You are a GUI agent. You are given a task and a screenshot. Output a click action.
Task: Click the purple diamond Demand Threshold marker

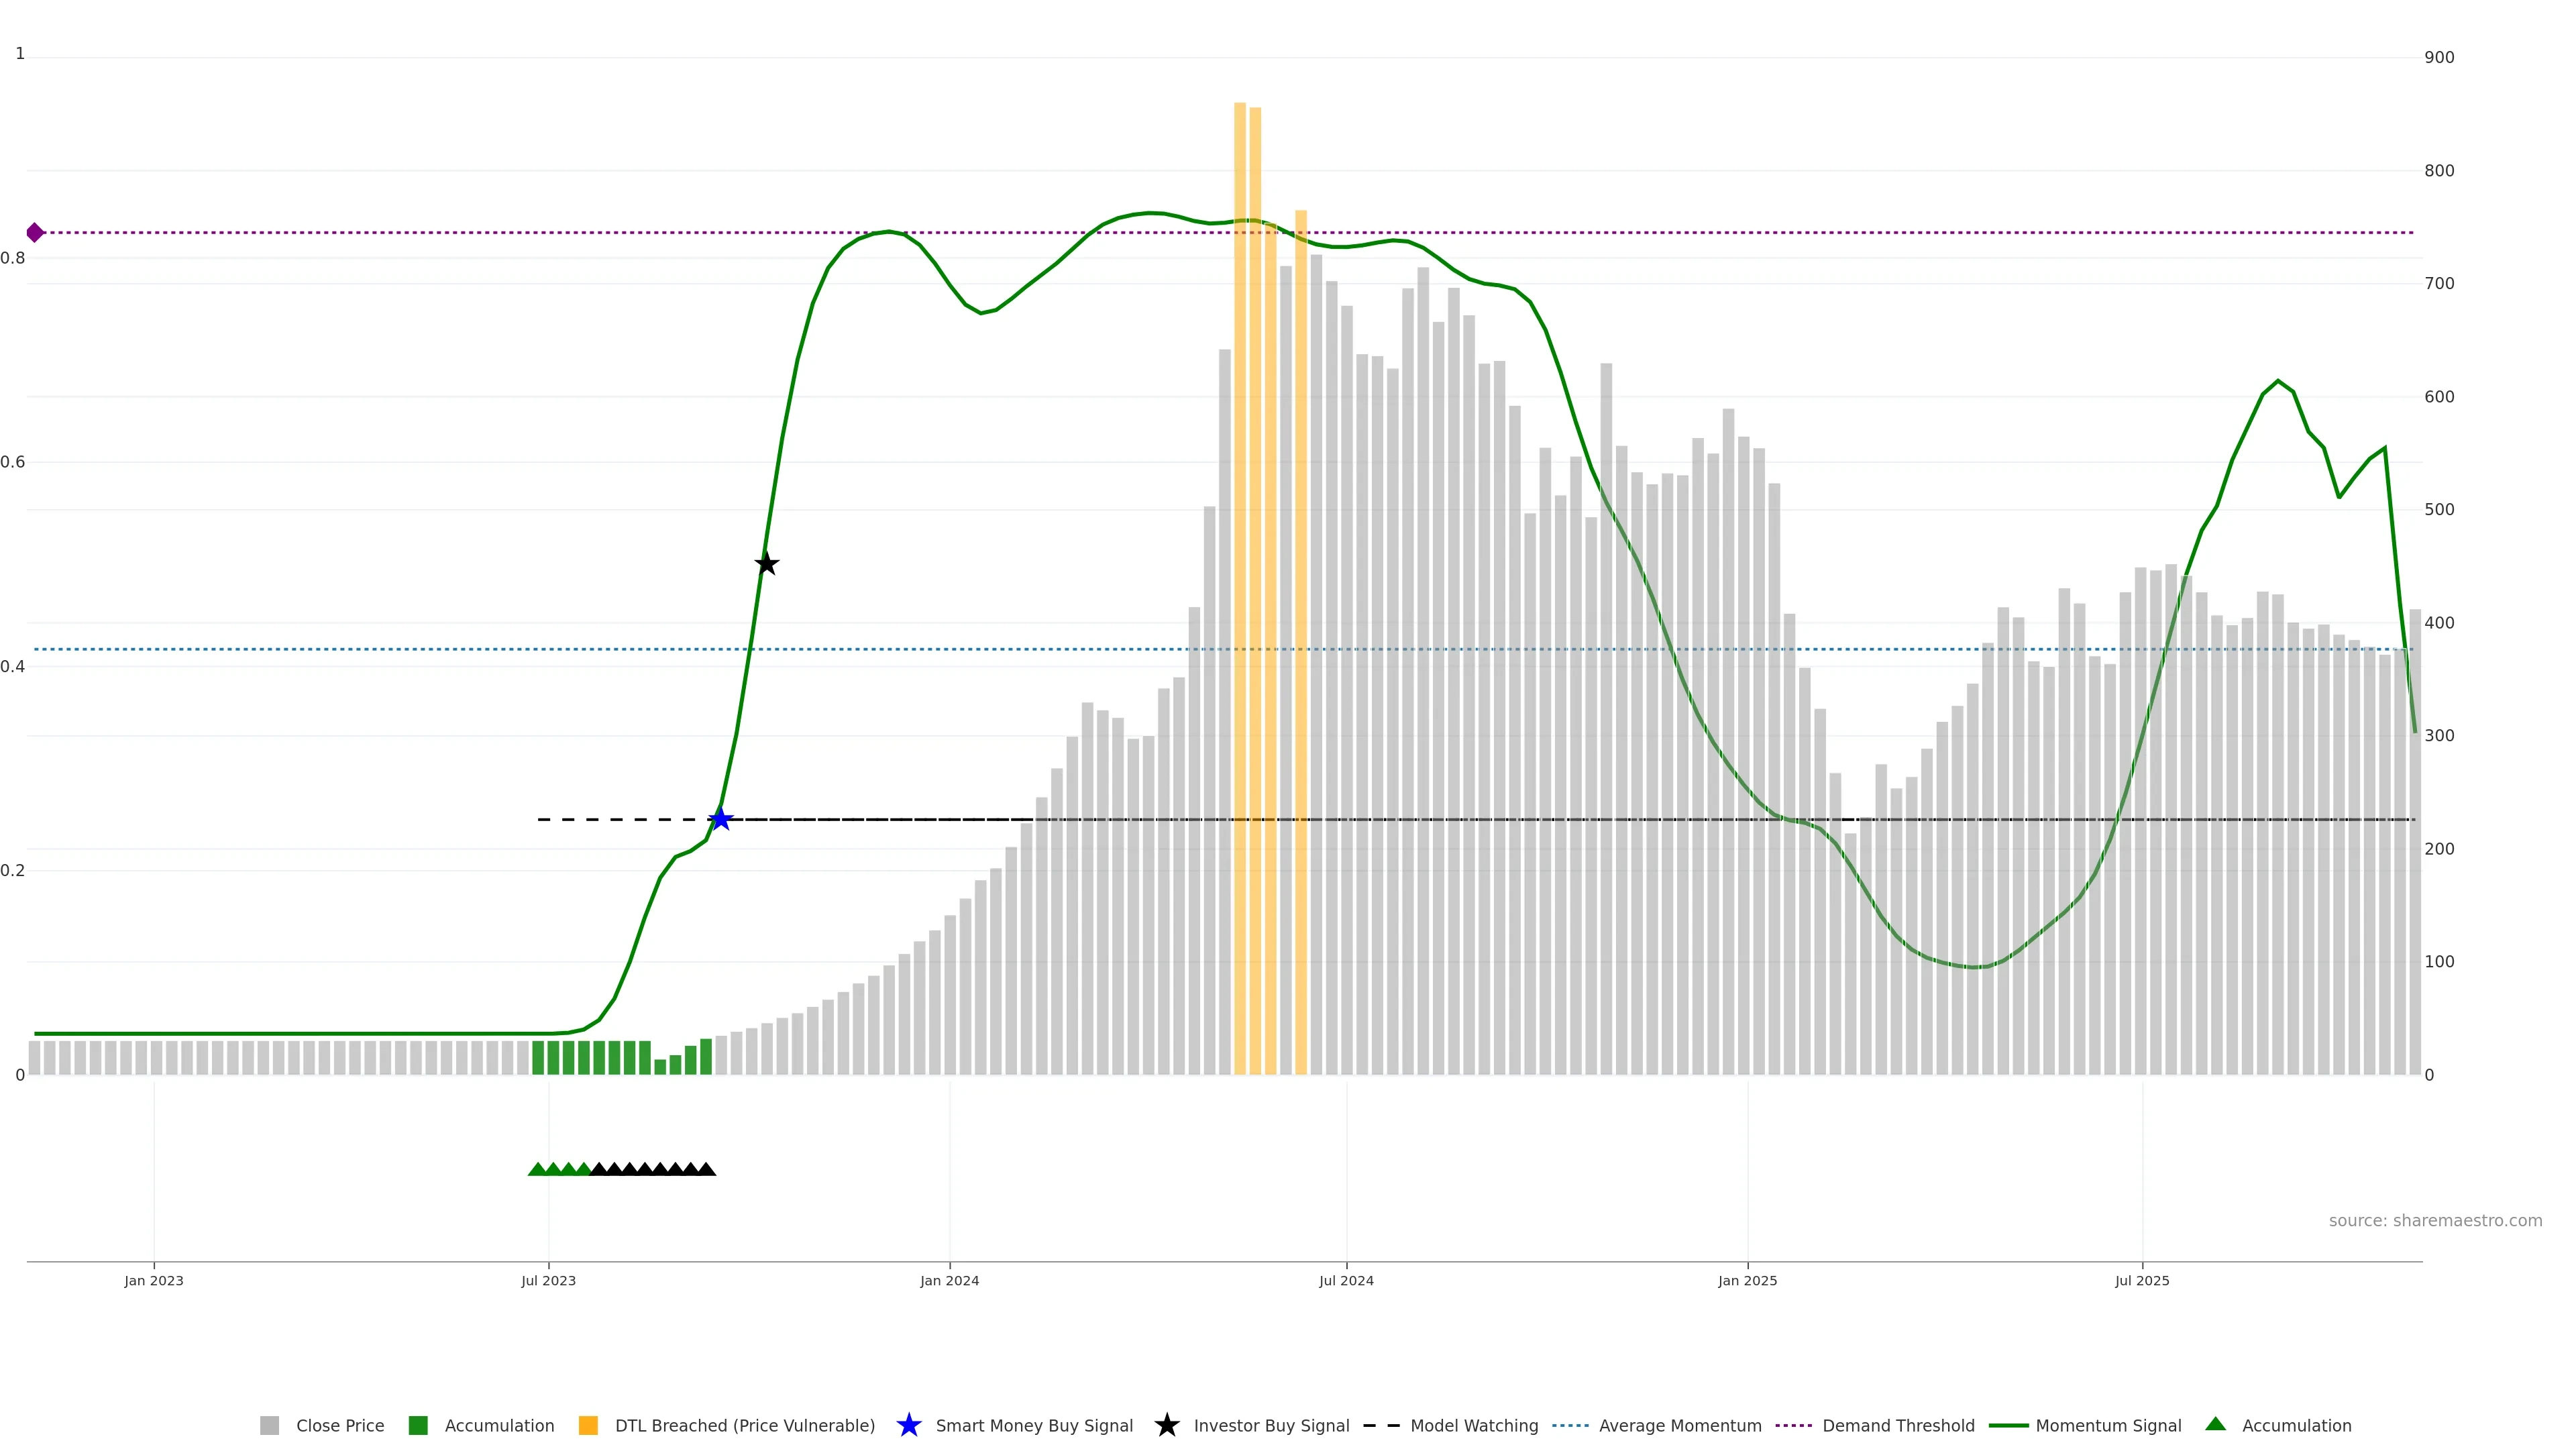click(x=35, y=233)
